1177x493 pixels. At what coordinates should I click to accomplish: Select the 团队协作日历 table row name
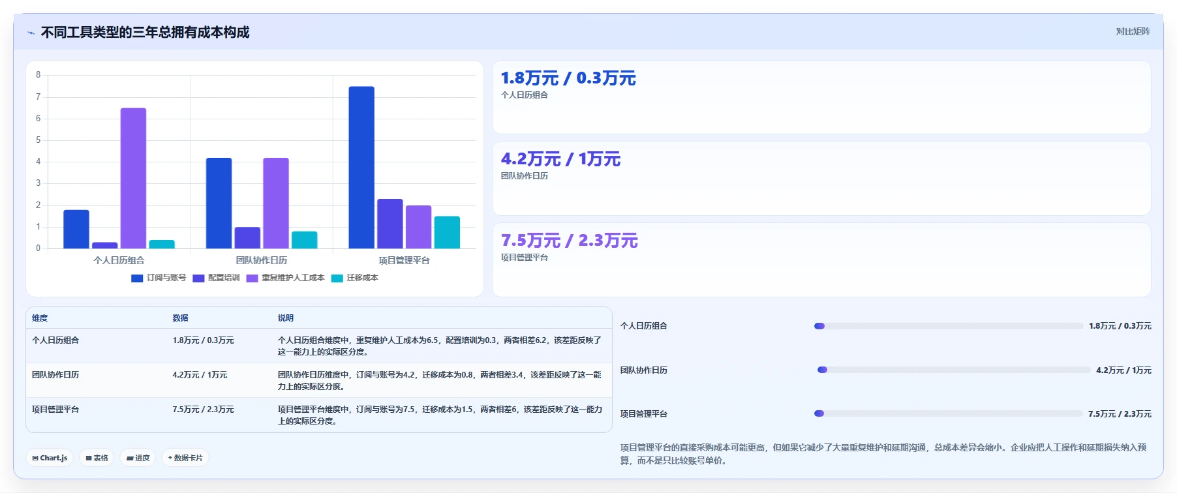[x=55, y=375]
